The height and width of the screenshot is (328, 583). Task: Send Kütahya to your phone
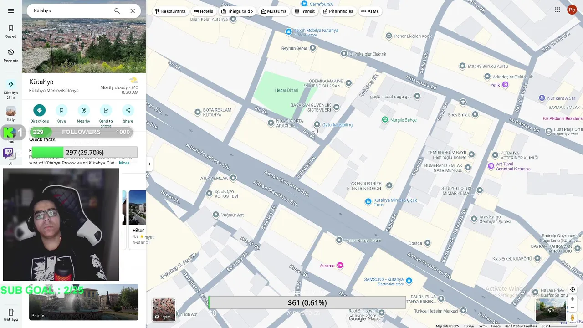106,115
